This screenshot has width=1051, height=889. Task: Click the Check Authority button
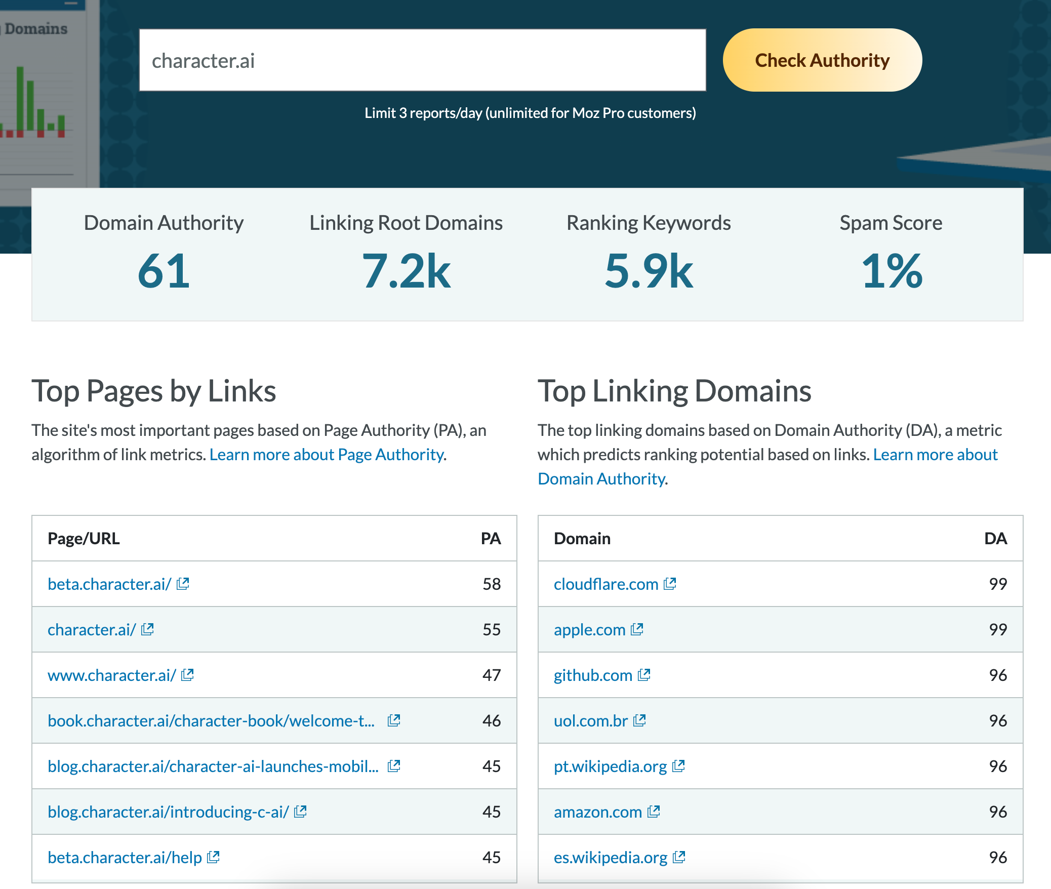pos(822,60)
